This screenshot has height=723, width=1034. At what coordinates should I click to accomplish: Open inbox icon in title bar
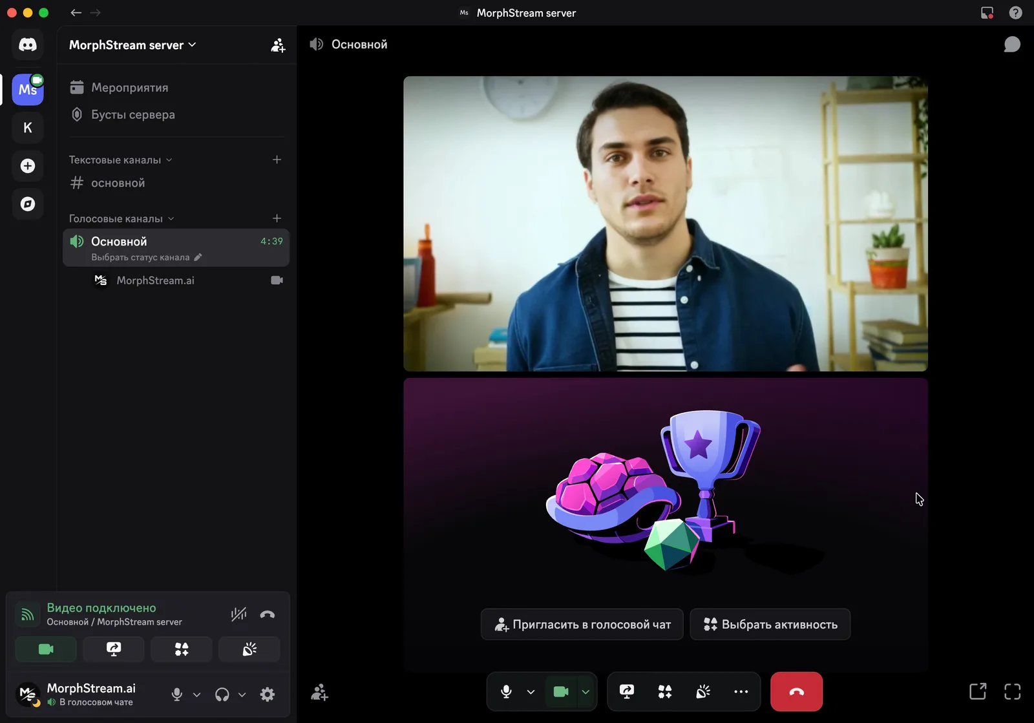coord(987,13)
